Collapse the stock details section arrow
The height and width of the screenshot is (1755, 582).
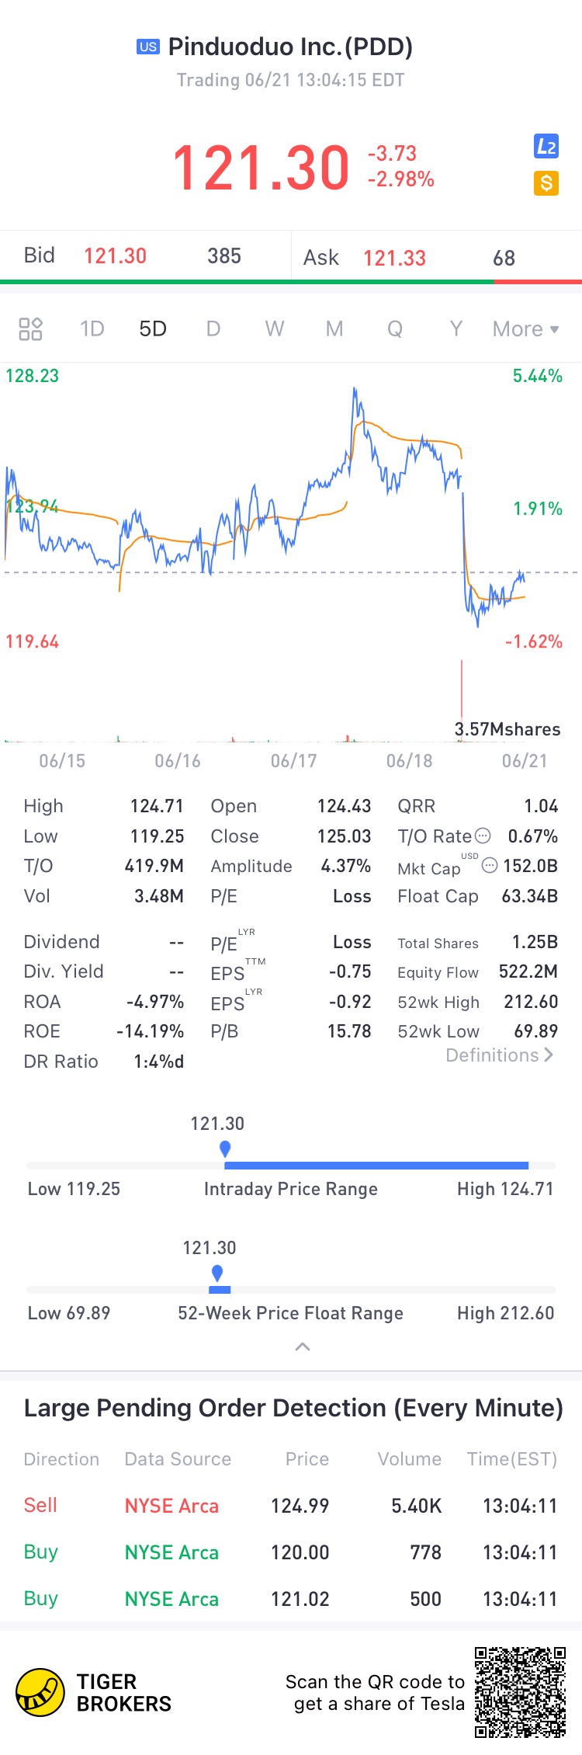coord(303,1347)
